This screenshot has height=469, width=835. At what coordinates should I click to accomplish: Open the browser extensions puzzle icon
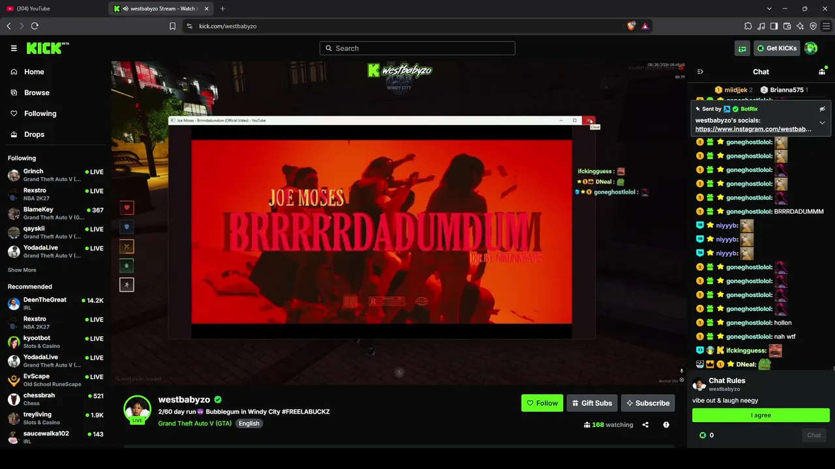coord(748,26)
